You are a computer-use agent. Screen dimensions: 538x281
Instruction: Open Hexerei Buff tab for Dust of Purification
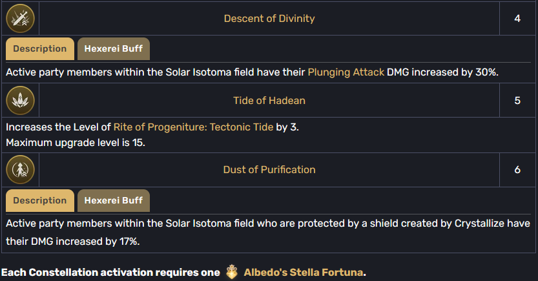[114, 200]
